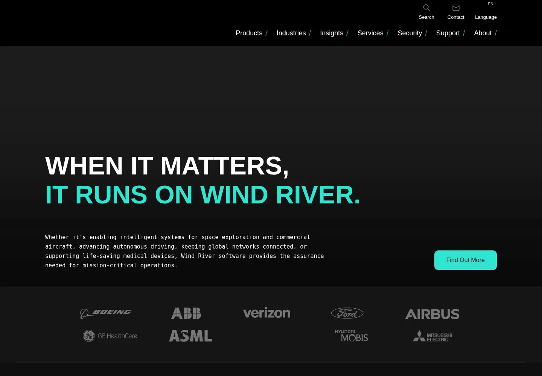The height and width of the screenshot is (376, 542).
Task: Select Security in the navigation bar
Action: point(412,33)
